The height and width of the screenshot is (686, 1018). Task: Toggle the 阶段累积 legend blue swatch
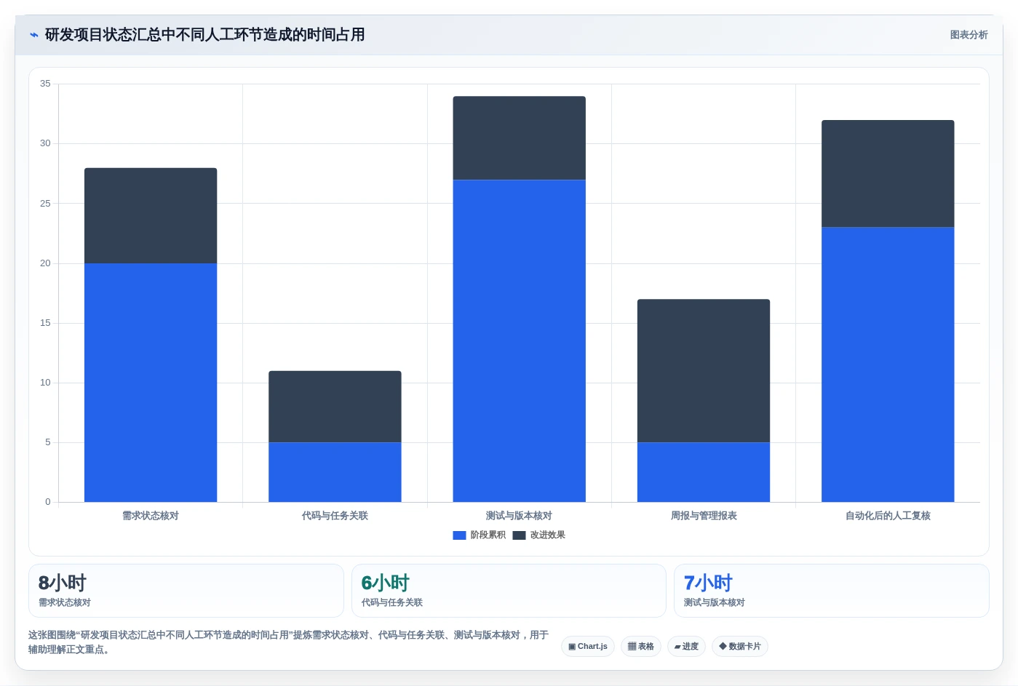(459, 535)
